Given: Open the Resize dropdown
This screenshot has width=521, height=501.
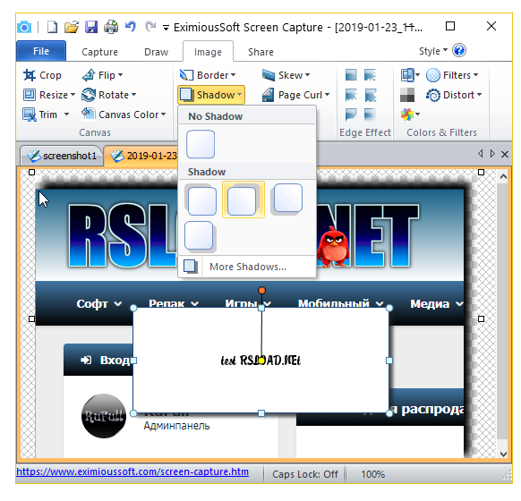Looking at the screenshot, I should [49, 95].
